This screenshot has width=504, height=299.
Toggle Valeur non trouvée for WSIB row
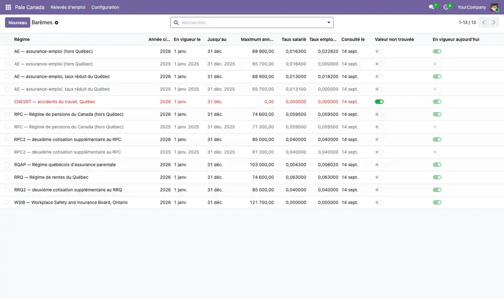[x=379, y=203]
